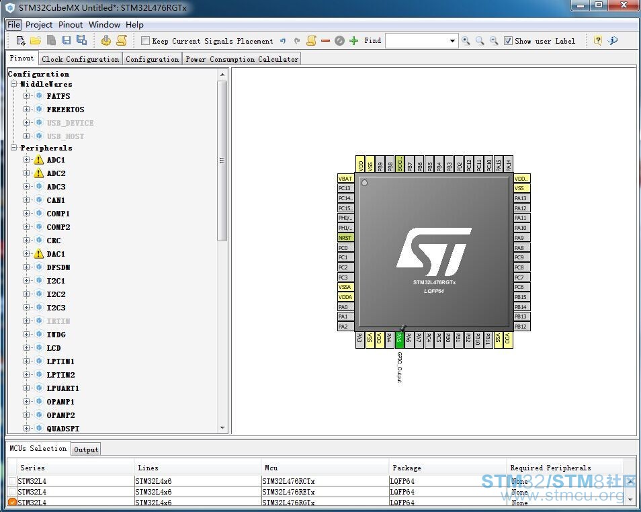Expand the LPUART1 tree node
Screen dimensions: 641x512
tap(27, 388)
